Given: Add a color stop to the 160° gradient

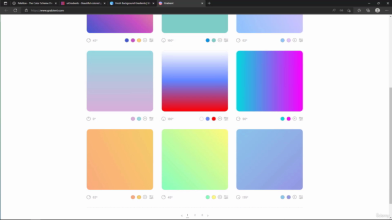Looking at the screenshot, I should click(x=220, y=40).
